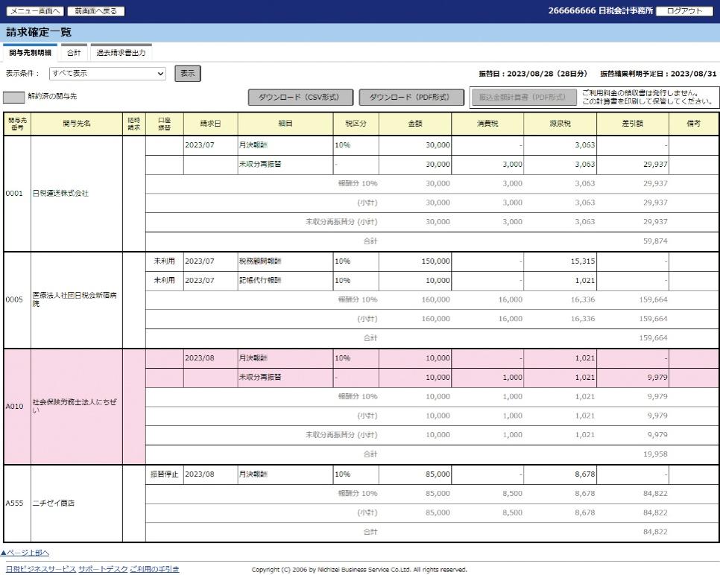Download list in CSV形式
Image resolution: width=720 pixels, height=575 pixels.
(x=300, y=98)
